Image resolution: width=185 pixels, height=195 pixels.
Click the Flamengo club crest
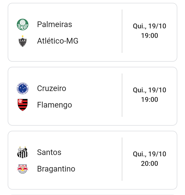23,105
